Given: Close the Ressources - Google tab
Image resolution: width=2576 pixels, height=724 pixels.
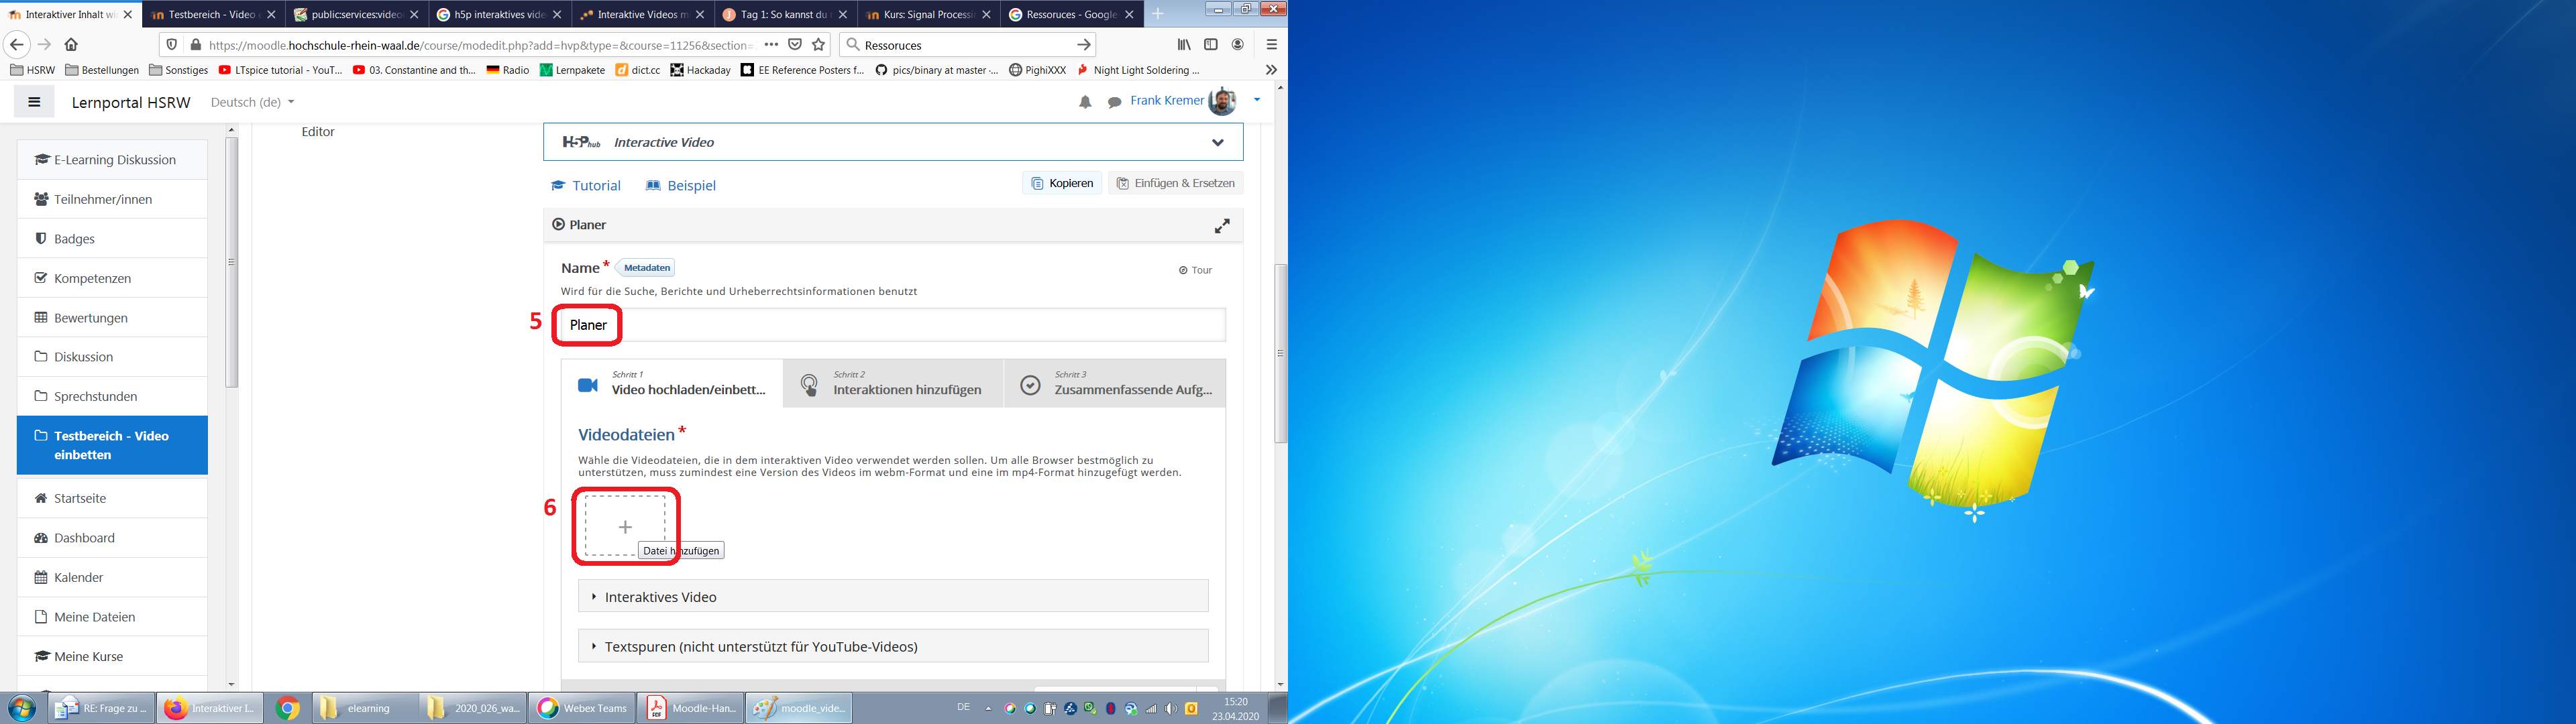Looking at the screenshot, I should click(x=1129, y=15).
